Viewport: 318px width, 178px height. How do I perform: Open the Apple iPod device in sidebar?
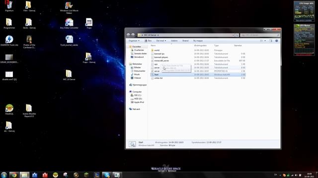137,102
